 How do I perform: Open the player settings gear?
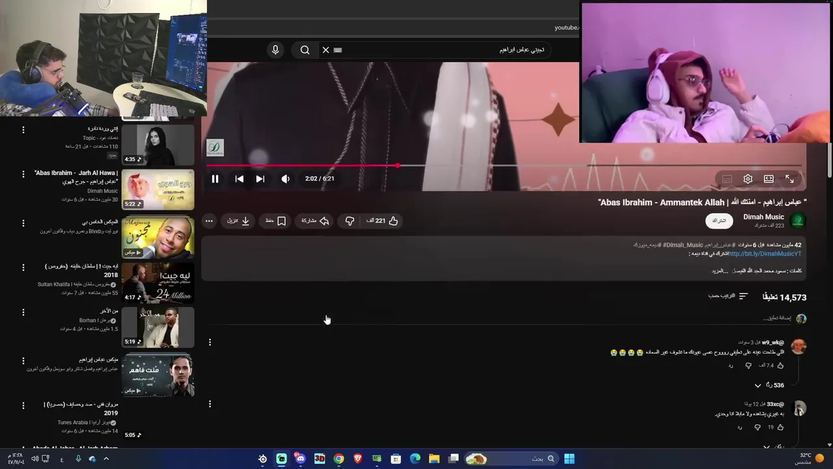tap(748, 178)
